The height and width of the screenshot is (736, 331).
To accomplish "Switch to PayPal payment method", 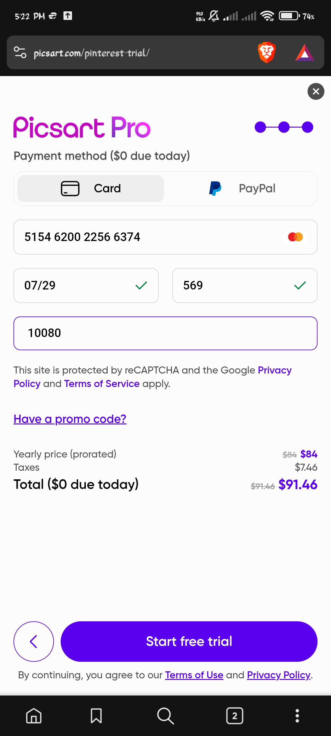I will (x=242, y=188).
